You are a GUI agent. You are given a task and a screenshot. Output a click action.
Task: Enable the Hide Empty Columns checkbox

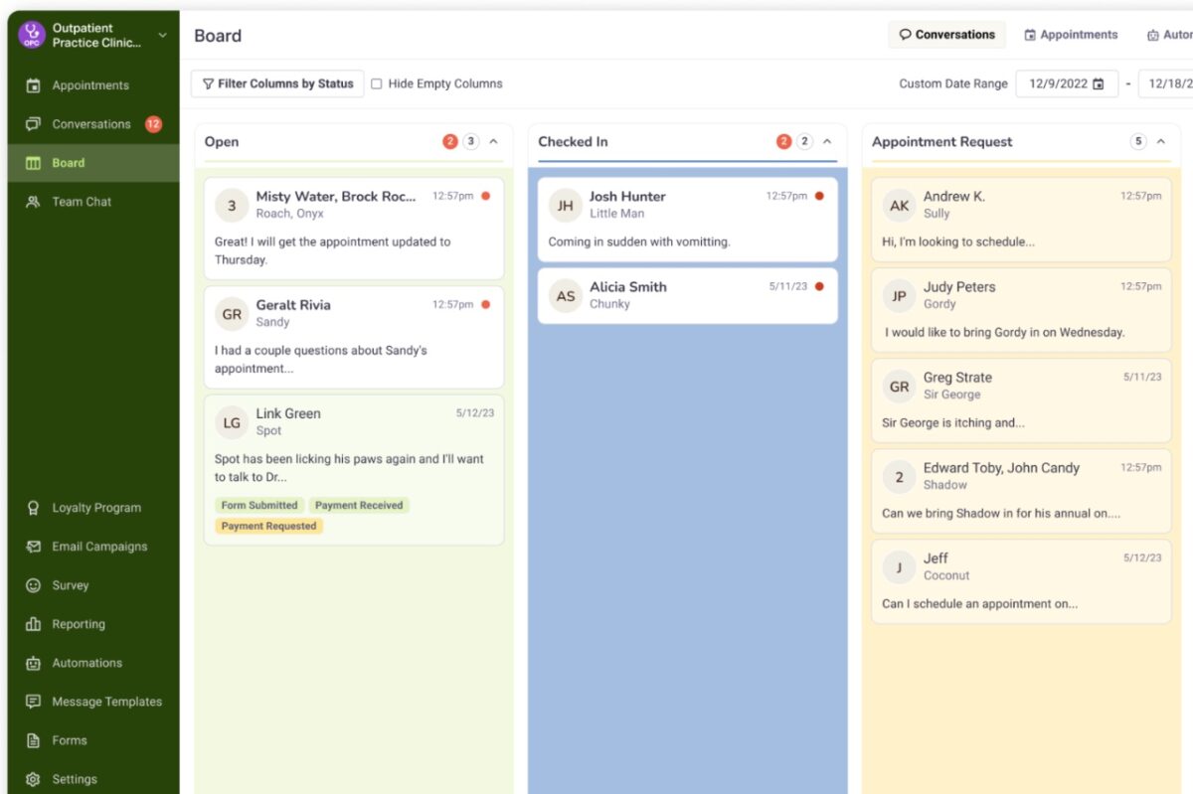pyautogui.click(x=377, y=83)
